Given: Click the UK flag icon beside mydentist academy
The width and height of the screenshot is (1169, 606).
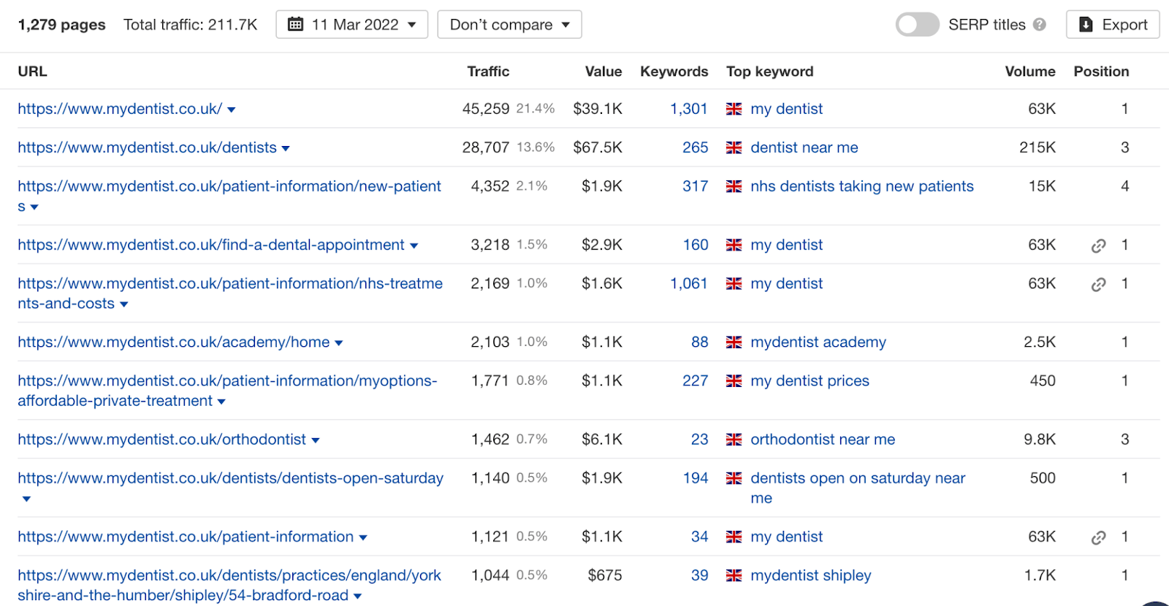Looking at the screenshot, I should click(734, 342).
